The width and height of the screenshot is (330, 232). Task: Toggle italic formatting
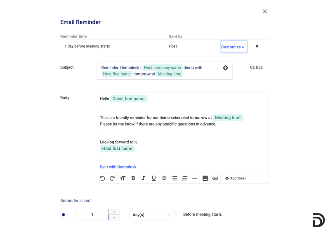point(143,178)
